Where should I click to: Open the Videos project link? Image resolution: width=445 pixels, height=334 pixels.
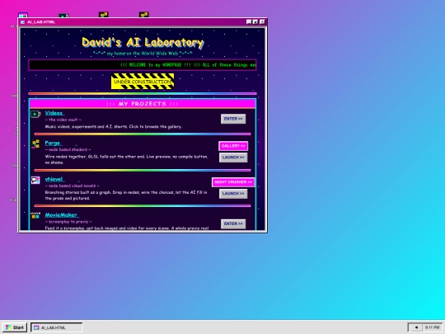point(54,113)
